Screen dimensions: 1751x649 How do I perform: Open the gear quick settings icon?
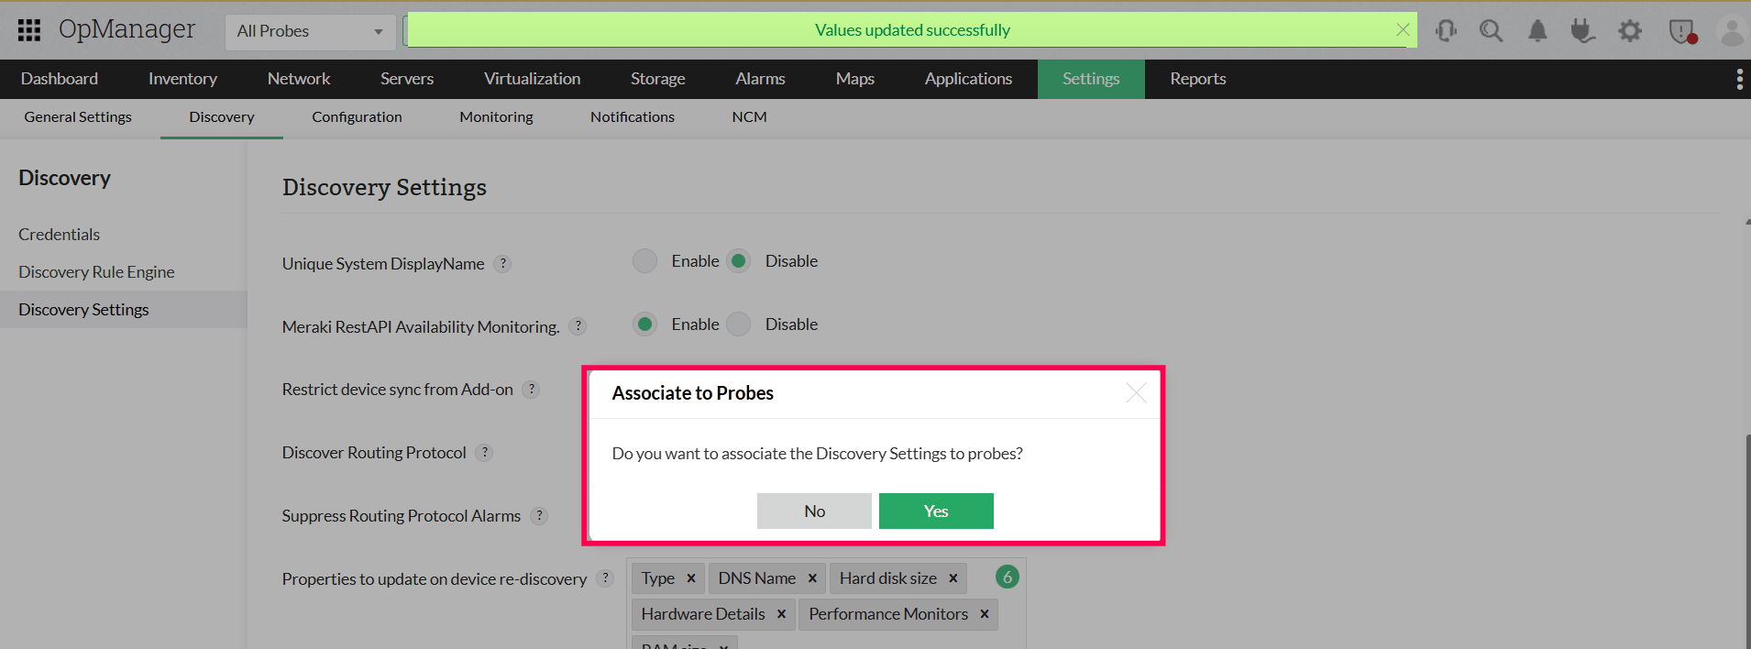[1630, 31]
